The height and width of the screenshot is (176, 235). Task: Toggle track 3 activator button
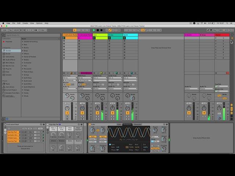97,113
